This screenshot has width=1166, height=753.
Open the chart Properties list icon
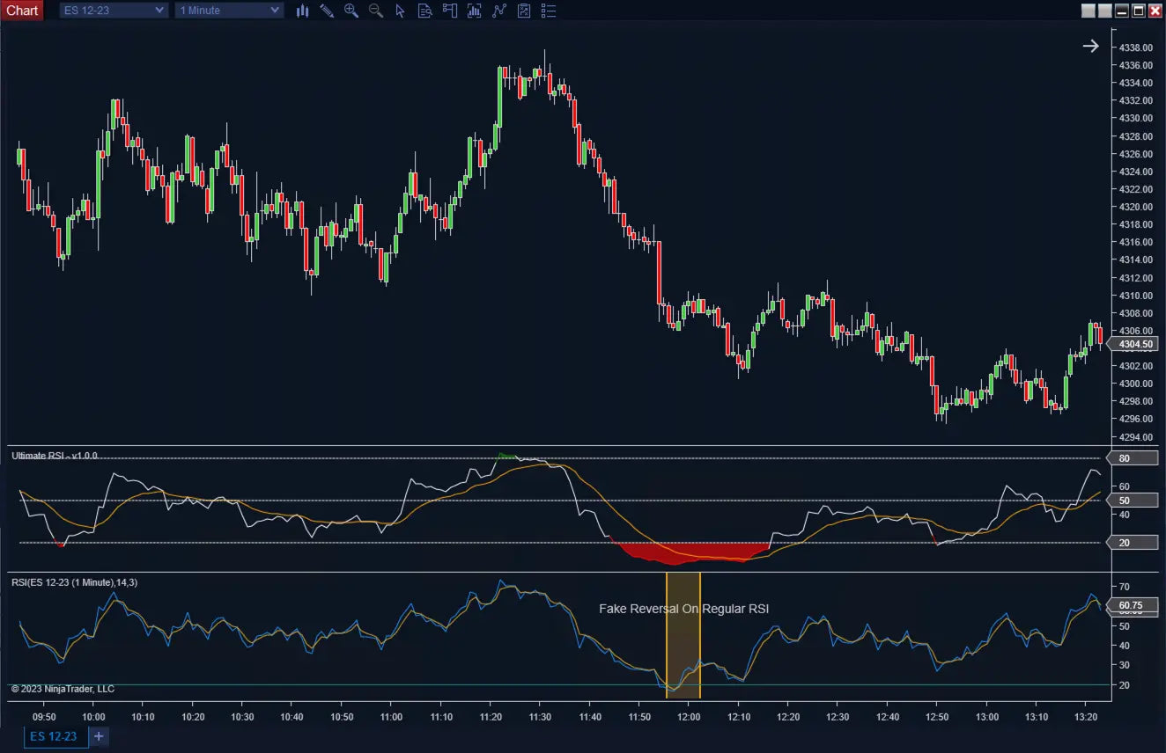549,11
